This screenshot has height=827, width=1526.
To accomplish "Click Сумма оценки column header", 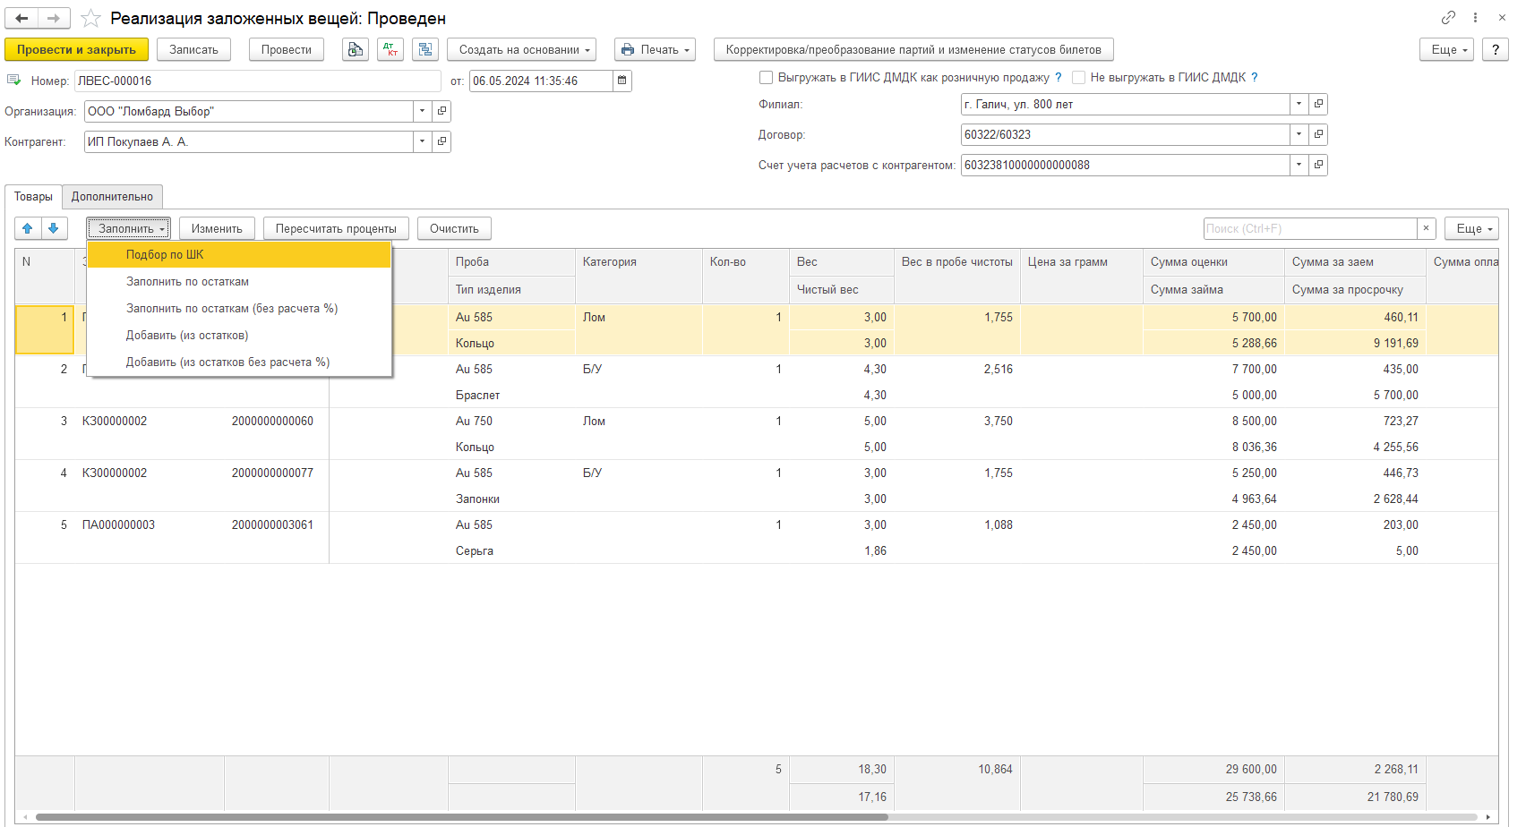I will click(x=1213, y=261).
